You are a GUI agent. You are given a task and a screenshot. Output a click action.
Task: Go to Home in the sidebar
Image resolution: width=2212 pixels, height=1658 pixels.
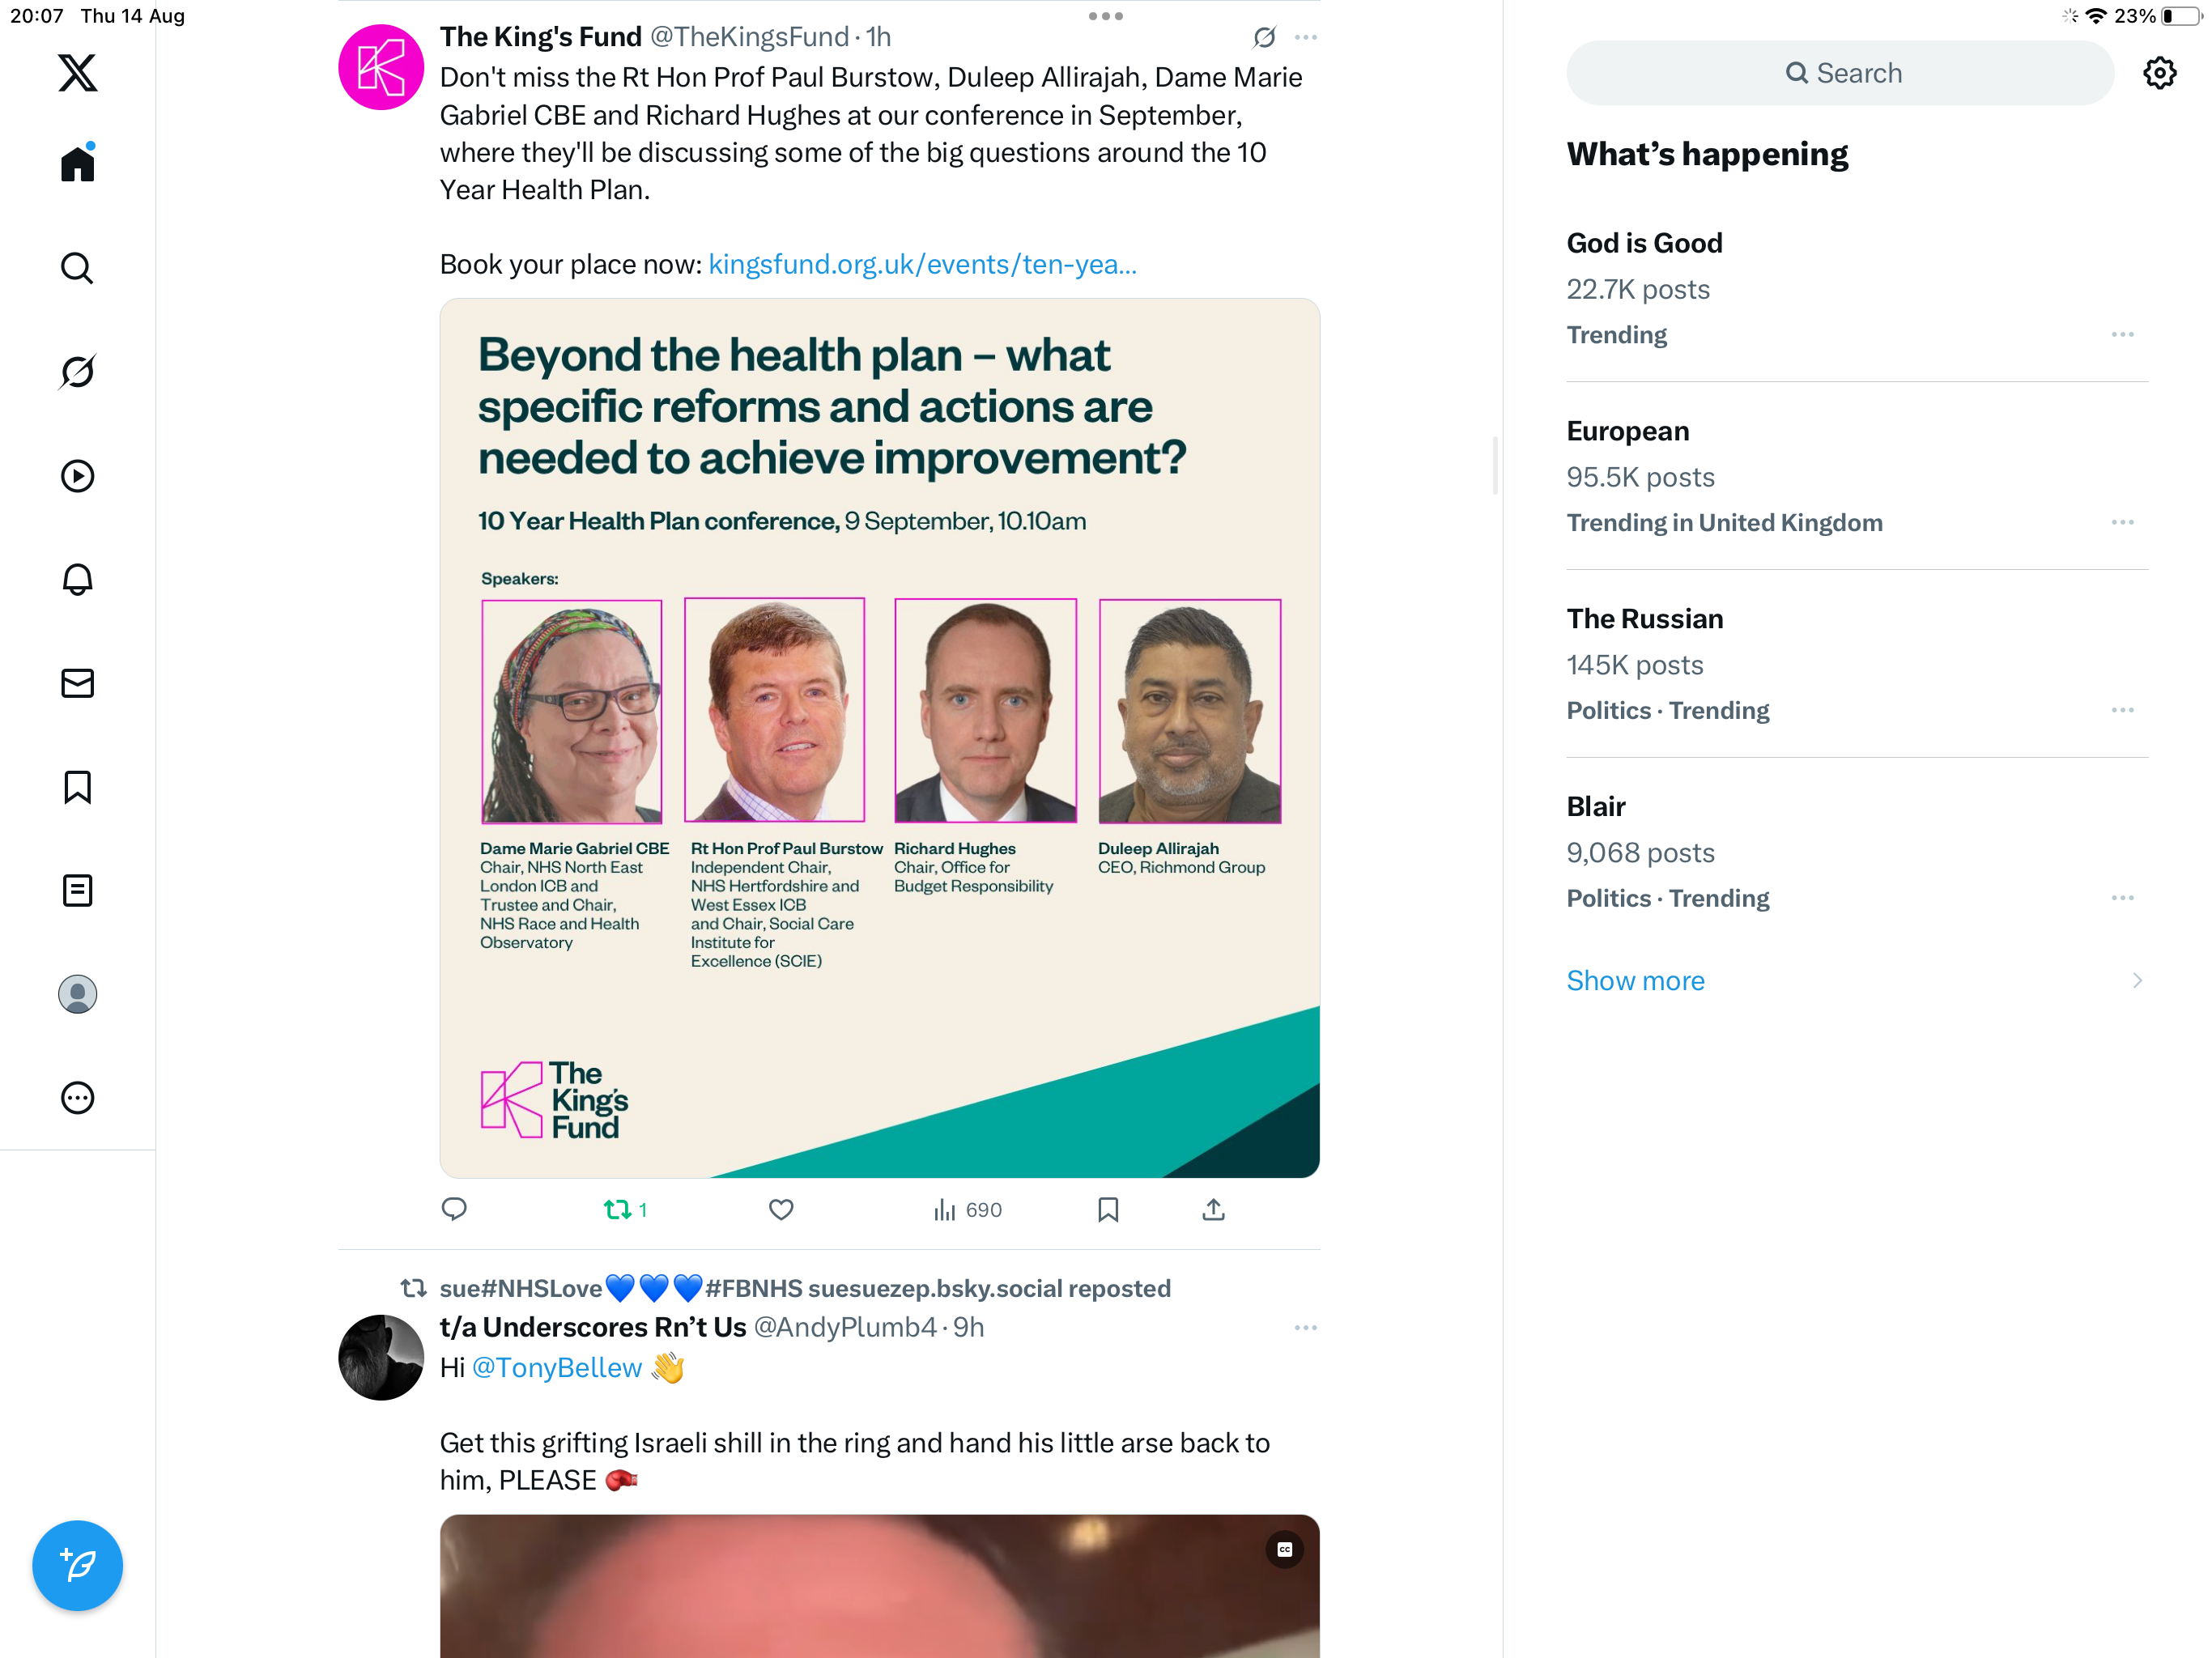point(77,163)
